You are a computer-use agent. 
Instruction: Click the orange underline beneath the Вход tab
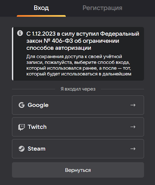pyautogui.click(x=41, y=16)
